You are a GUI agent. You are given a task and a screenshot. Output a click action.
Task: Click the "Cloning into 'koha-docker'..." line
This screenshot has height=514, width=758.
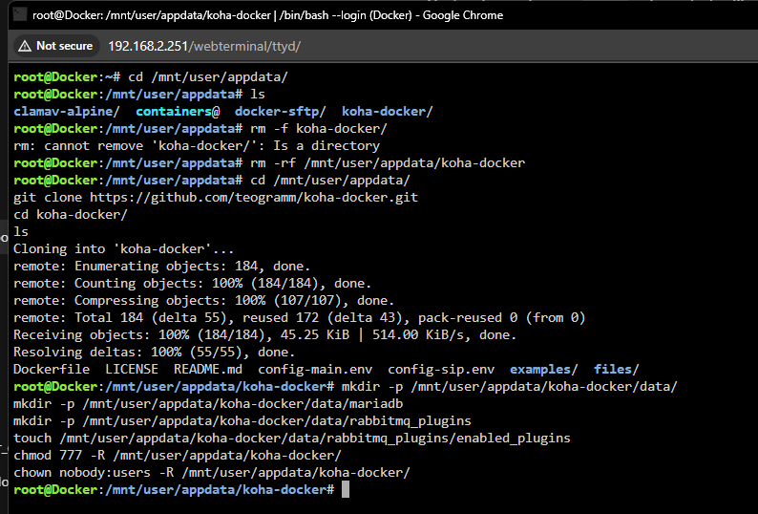[x=124, y=248]
